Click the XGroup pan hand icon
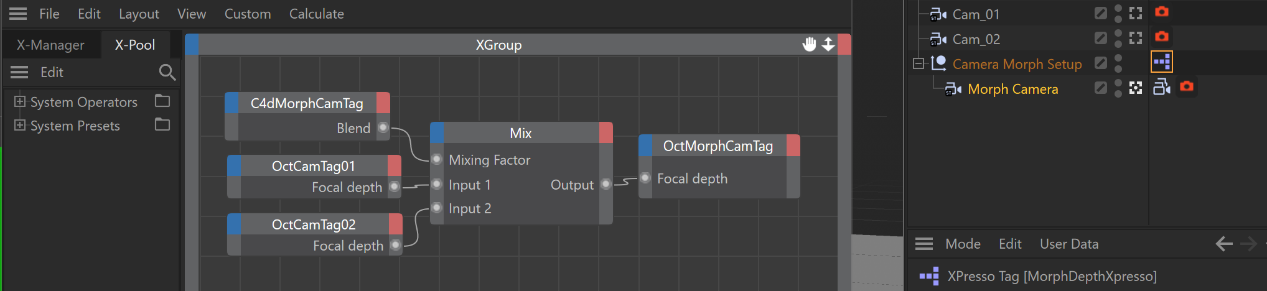This screenshot has width=1267, height=291. coord(809,44)
